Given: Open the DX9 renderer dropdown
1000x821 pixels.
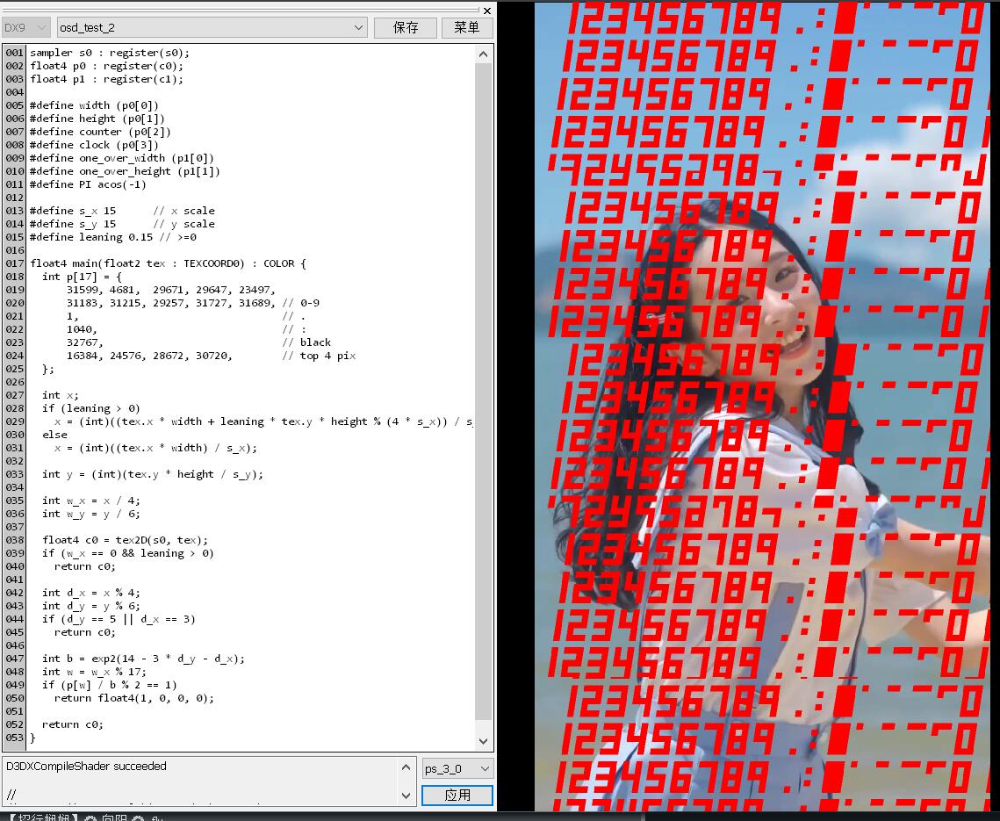Looking at the screenshot, I should coord(27,28).
